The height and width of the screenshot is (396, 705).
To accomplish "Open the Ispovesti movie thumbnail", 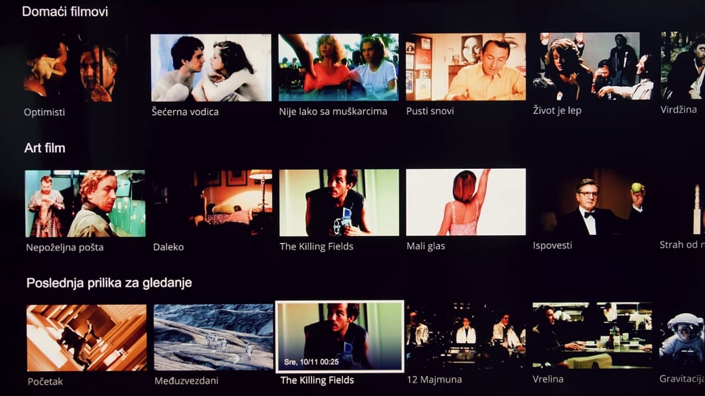I will pos(593,201).
